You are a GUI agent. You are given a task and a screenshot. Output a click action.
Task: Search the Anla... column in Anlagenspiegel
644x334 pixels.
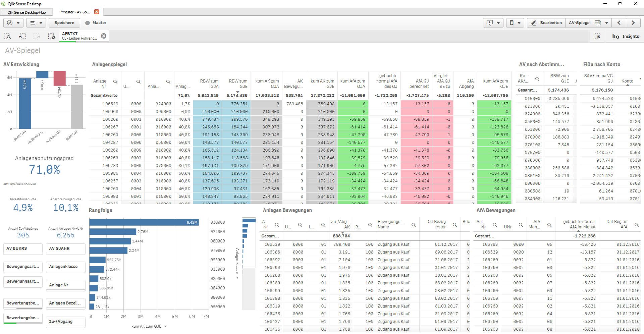tap(168, 81)
